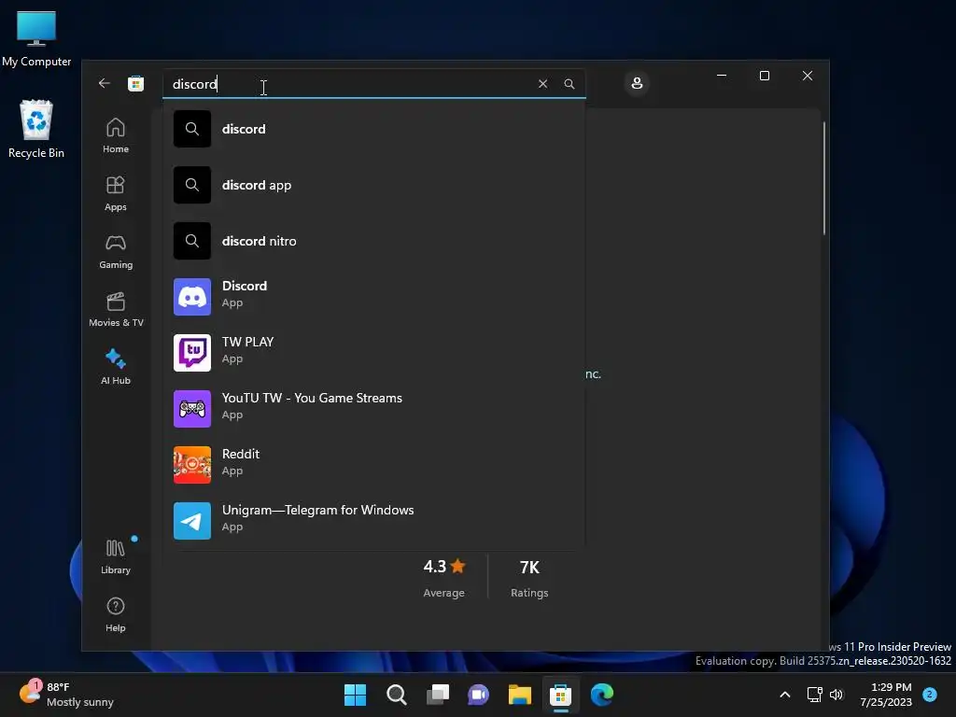Show hidden system tray icons
This screenshot has height=717, width=956.
784,695
